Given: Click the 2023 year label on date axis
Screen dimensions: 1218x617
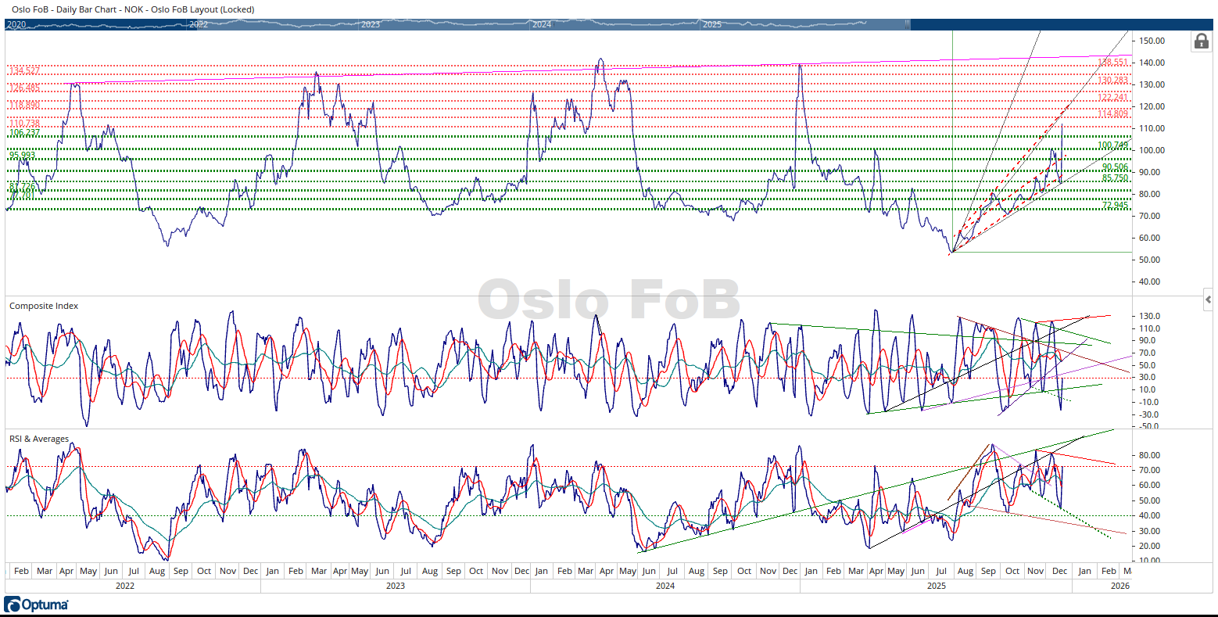Looking at the screenshot, I should (x=396, y=586).
